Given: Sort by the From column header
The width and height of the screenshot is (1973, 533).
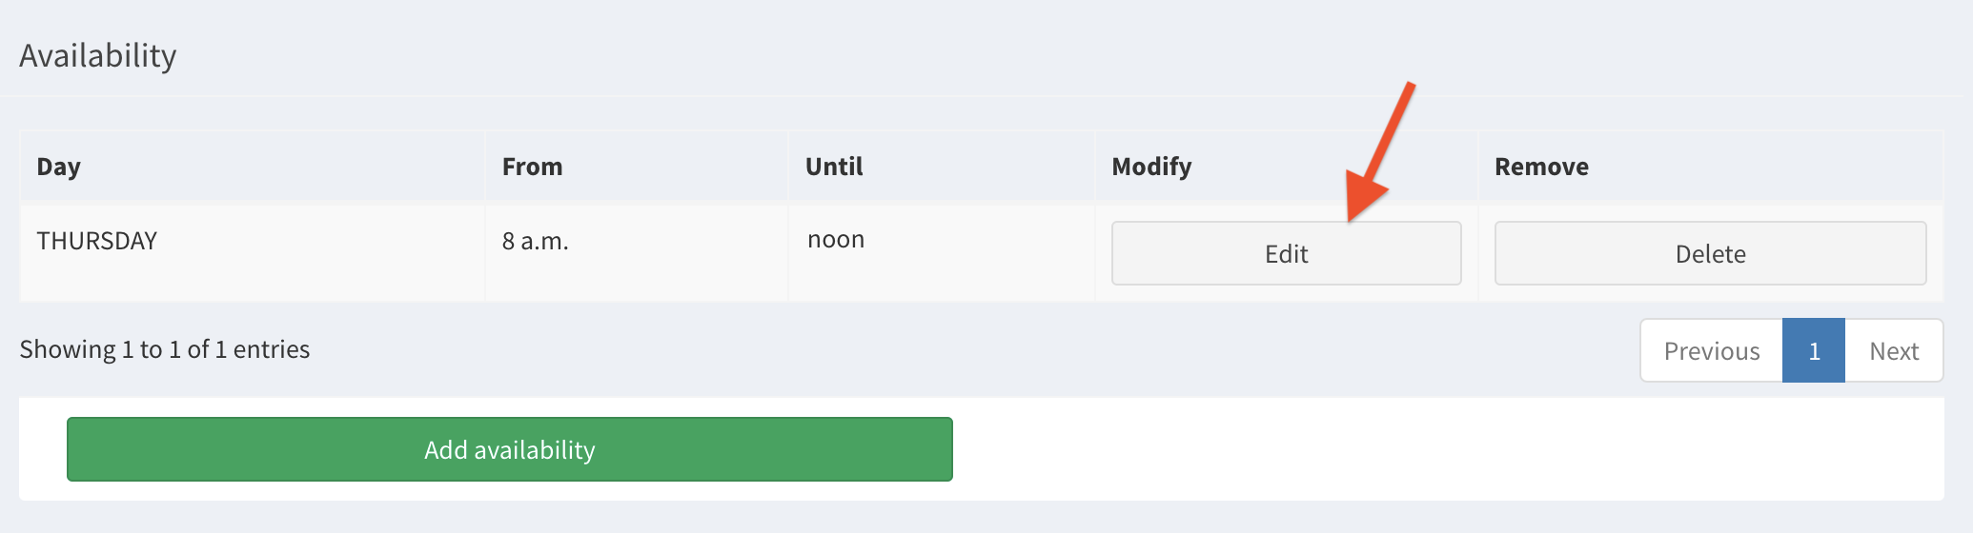Looking at the screenshot, I should (x=532, y=167).
